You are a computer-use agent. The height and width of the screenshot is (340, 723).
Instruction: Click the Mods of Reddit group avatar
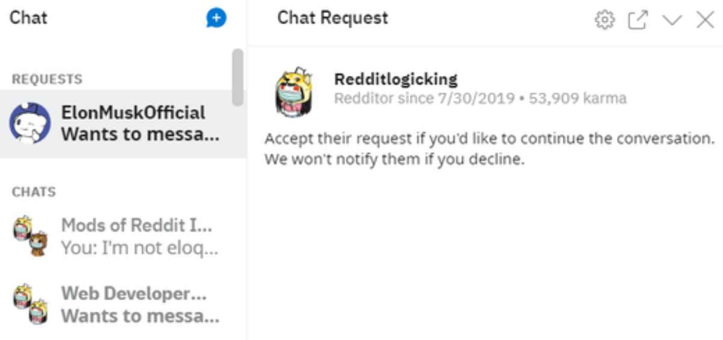coord(30,236)
